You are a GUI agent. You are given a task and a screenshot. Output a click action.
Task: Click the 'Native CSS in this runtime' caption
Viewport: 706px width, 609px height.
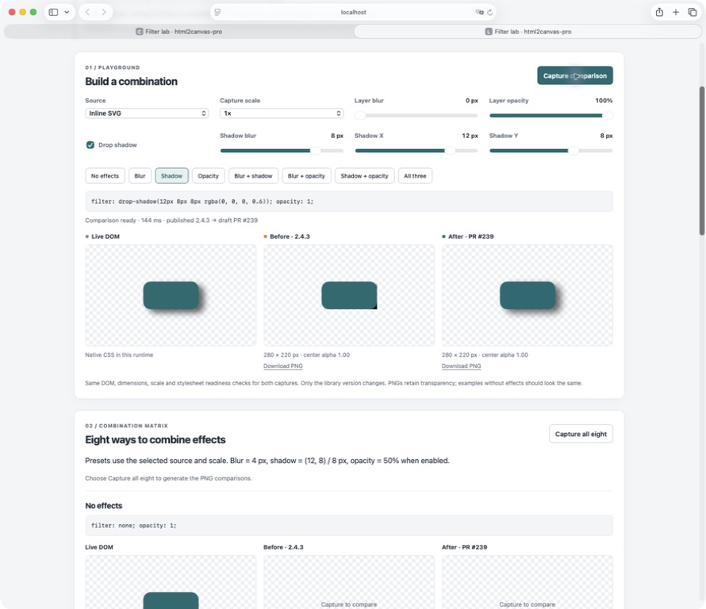[119, 354]
